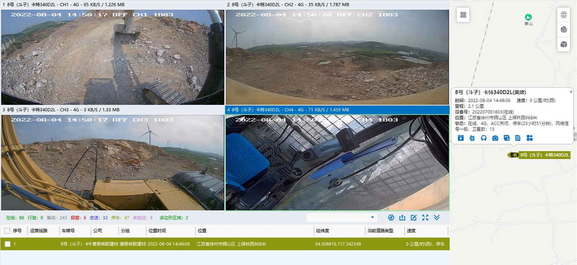The width and height of the screenshot is (577, 265).
Task: Tick the select-all checkbox in table header
Action: coord(7,230)
